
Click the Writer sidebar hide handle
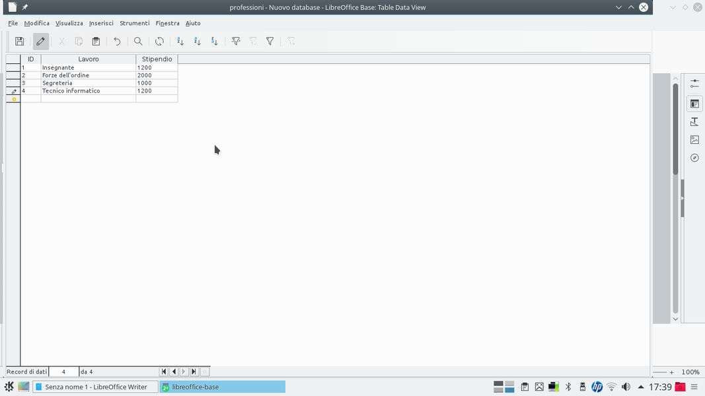click(683, 198)
